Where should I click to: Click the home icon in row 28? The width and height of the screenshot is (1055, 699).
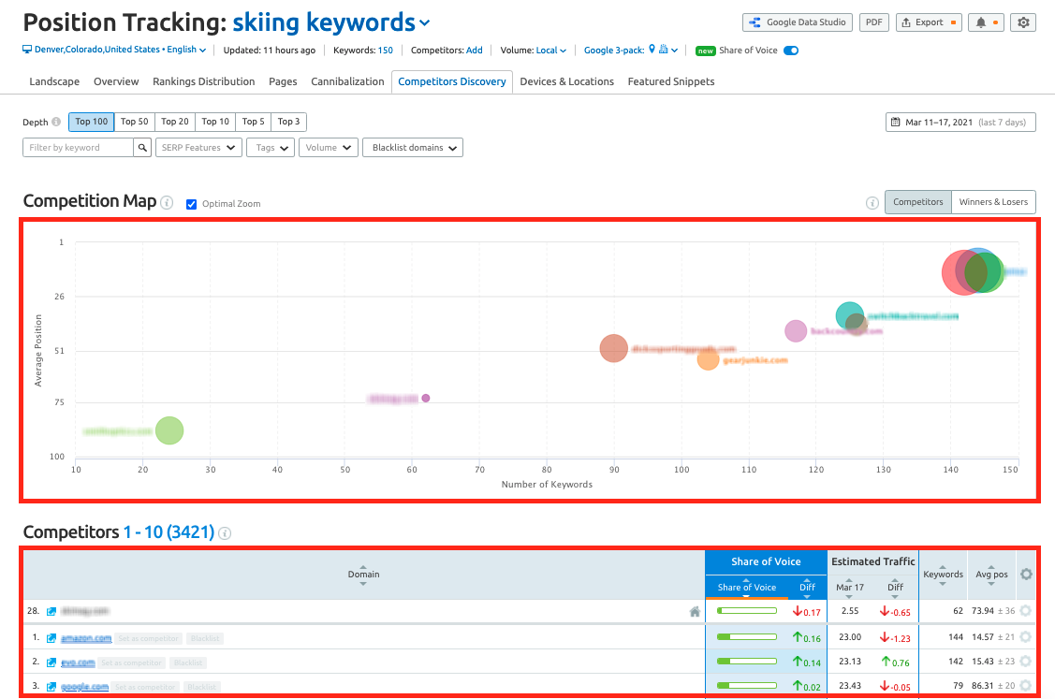click(x=695, y=611)
